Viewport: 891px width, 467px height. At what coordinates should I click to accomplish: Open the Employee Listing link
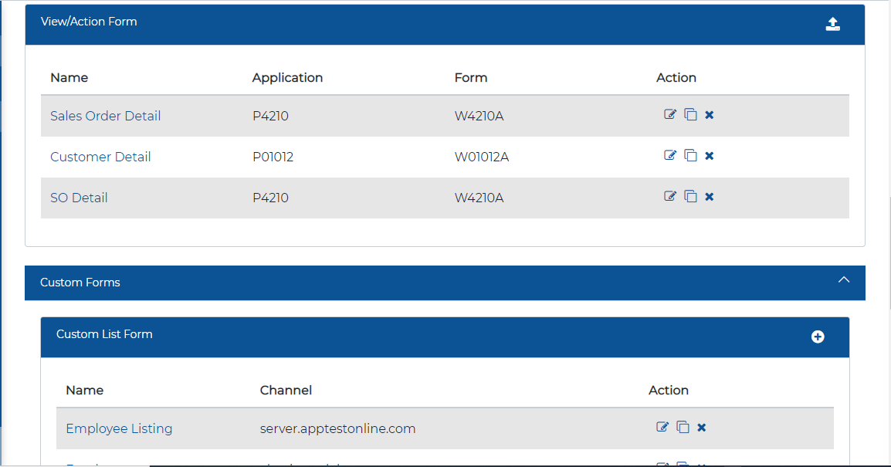tap(119, 428)
